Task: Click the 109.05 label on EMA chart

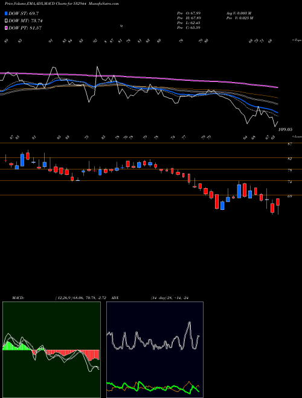Action: tap(285, 130)
